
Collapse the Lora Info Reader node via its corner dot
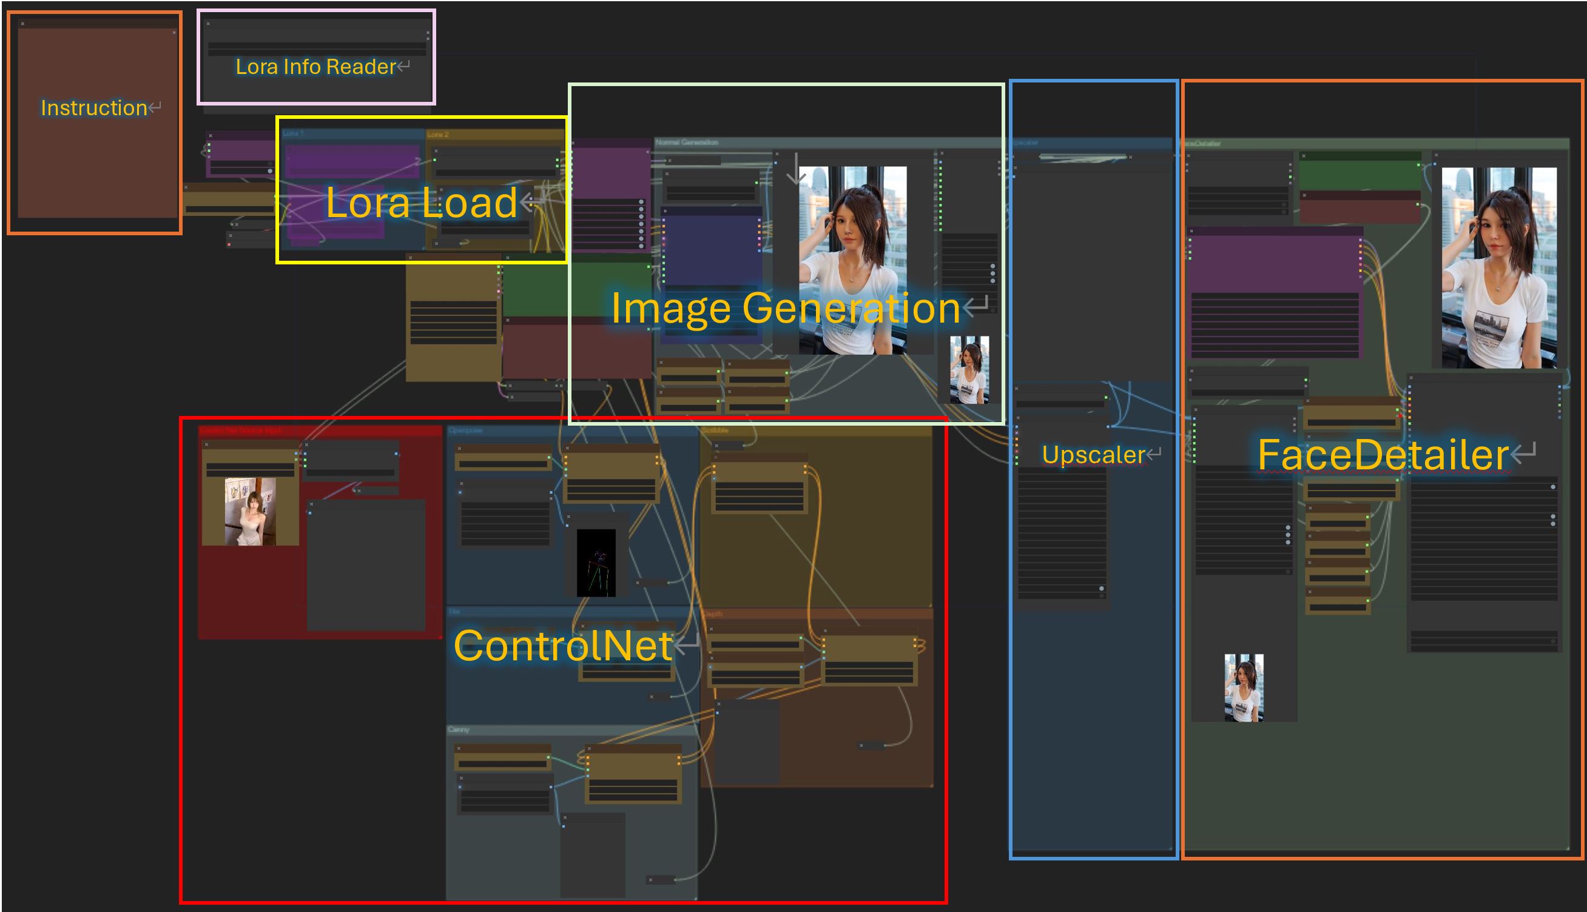click(208, 24)
